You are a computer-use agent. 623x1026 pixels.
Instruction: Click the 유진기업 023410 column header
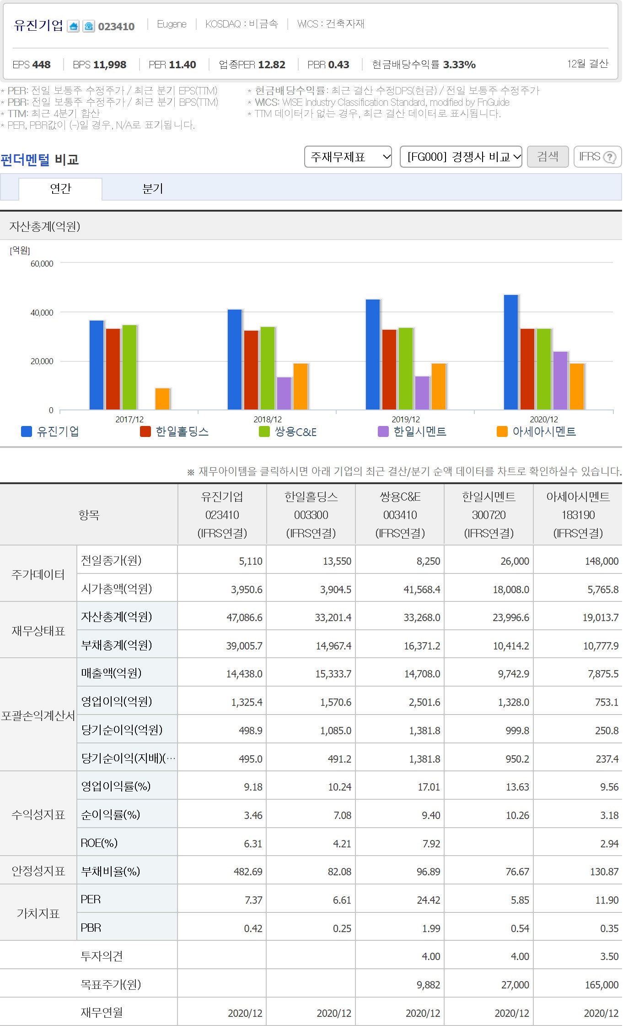(x=222, y=515)
